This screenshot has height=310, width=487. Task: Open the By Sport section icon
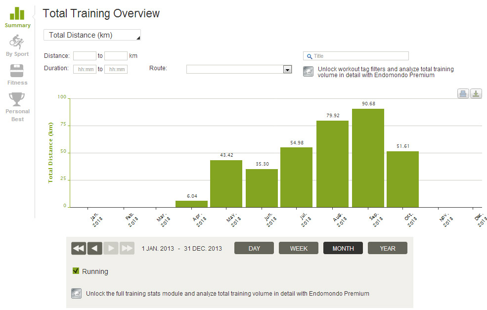(17, 42)
